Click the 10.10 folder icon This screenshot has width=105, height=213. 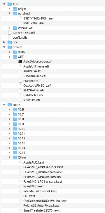click(x=15, y=129)
